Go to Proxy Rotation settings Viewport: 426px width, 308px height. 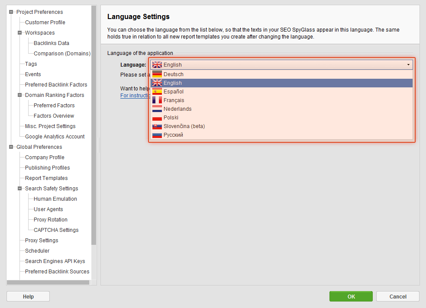[51, 220]
